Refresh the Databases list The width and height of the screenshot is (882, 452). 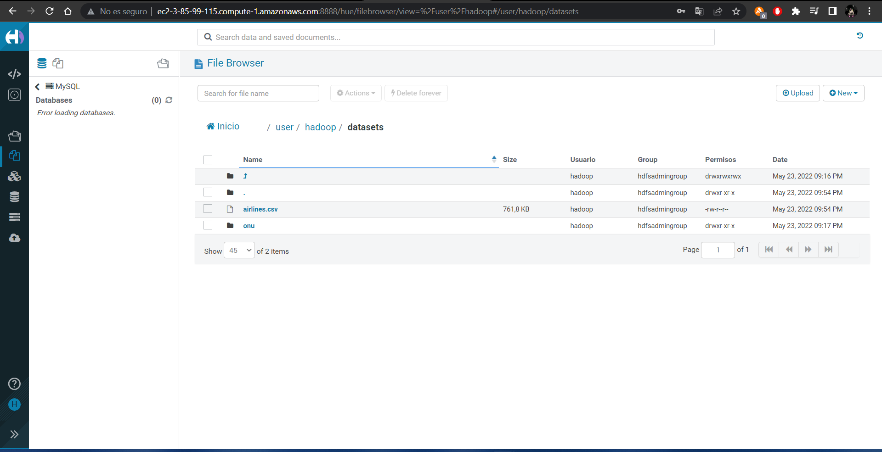[169, 100]
